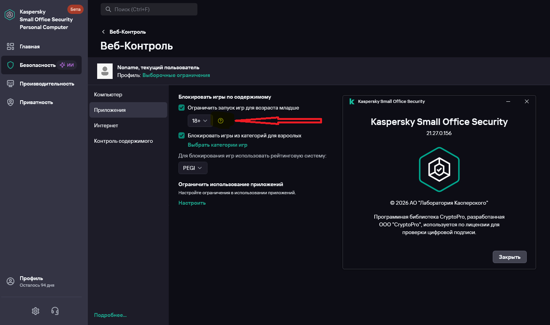This screenshot has width=550, height=325.
Task: Click version number 21.27.0.156
Action: point(439,133)
